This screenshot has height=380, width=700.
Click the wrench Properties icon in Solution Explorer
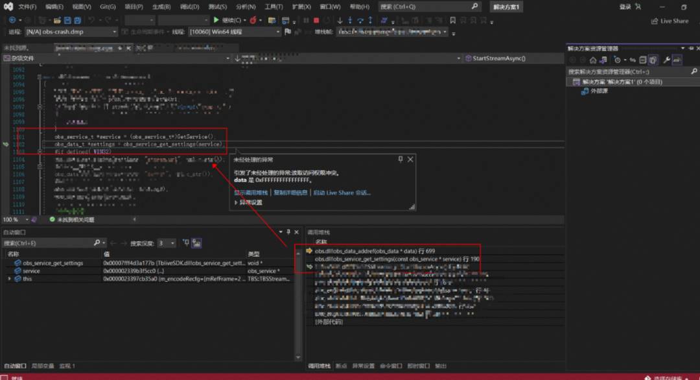[666, 60]
